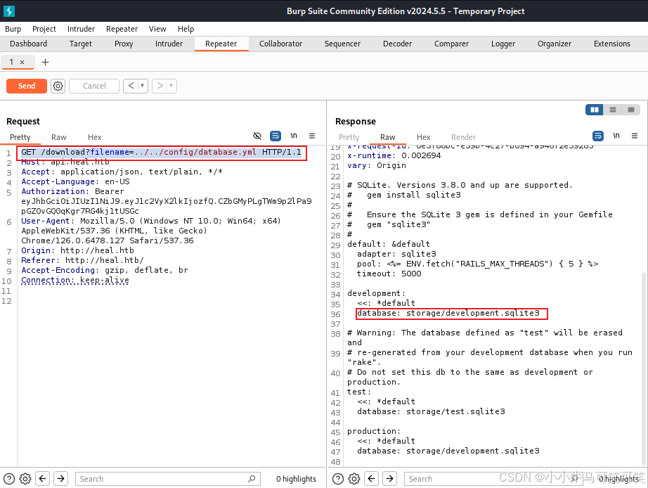Open the Help menu

coord(186,29)
